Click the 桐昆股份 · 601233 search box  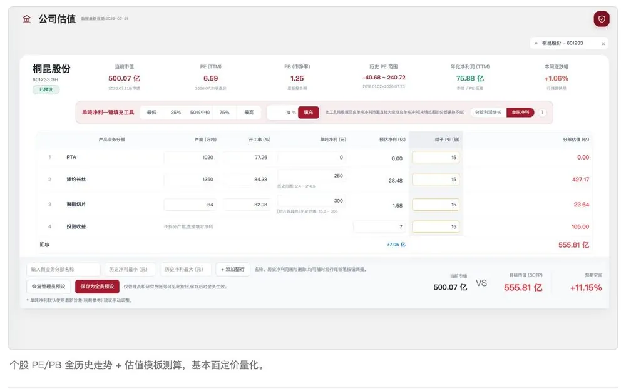tap(569, 43)
